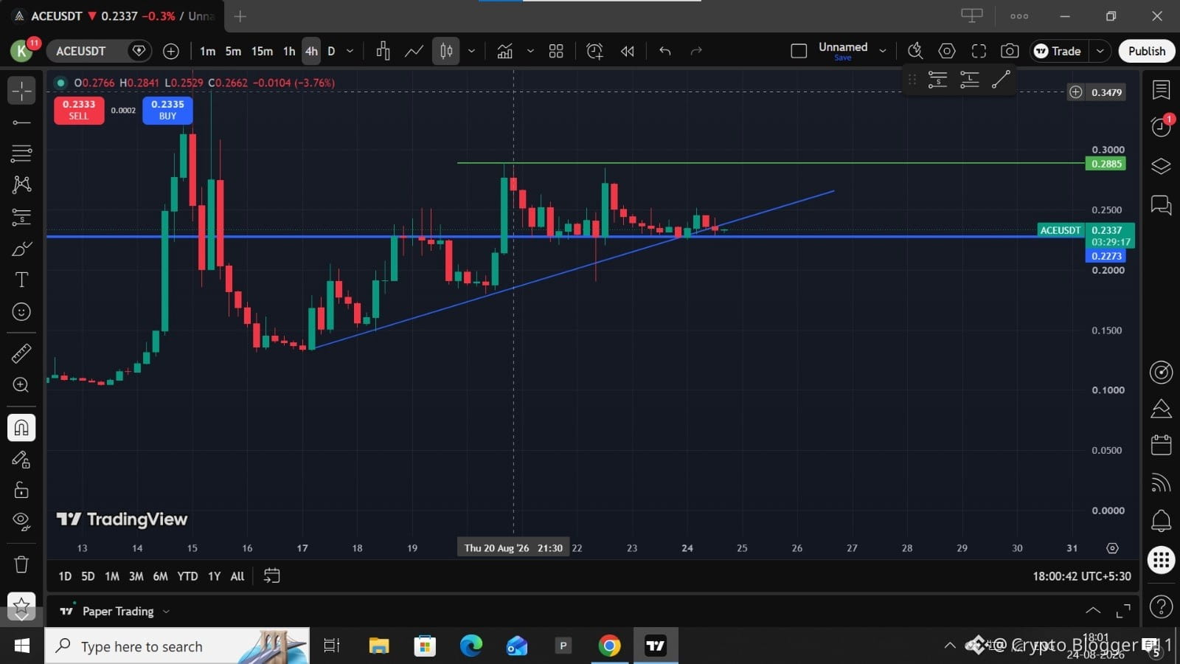
Task: Toggle magnet mode for drawings
Action: pyautogui.click(x=21, y=428)
